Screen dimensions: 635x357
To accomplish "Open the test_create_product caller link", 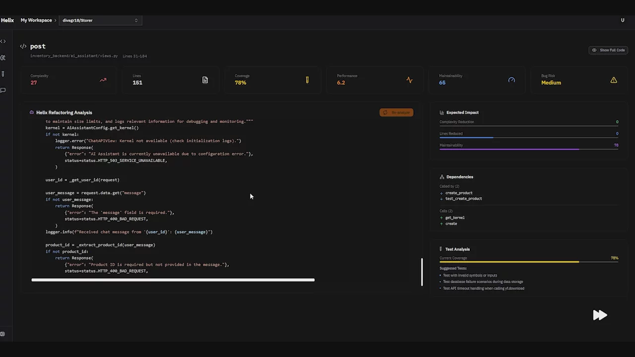I will (464, 199).
